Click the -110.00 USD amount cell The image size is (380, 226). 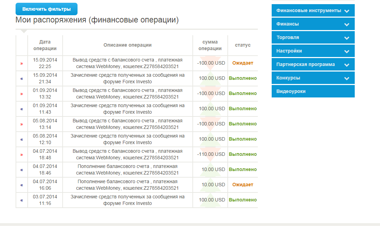[211, 154]
